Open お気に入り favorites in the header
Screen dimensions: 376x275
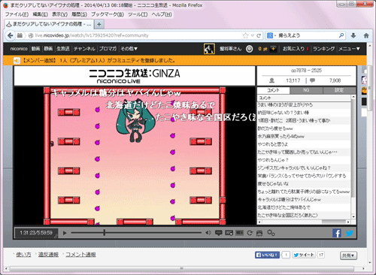(294, 49)
